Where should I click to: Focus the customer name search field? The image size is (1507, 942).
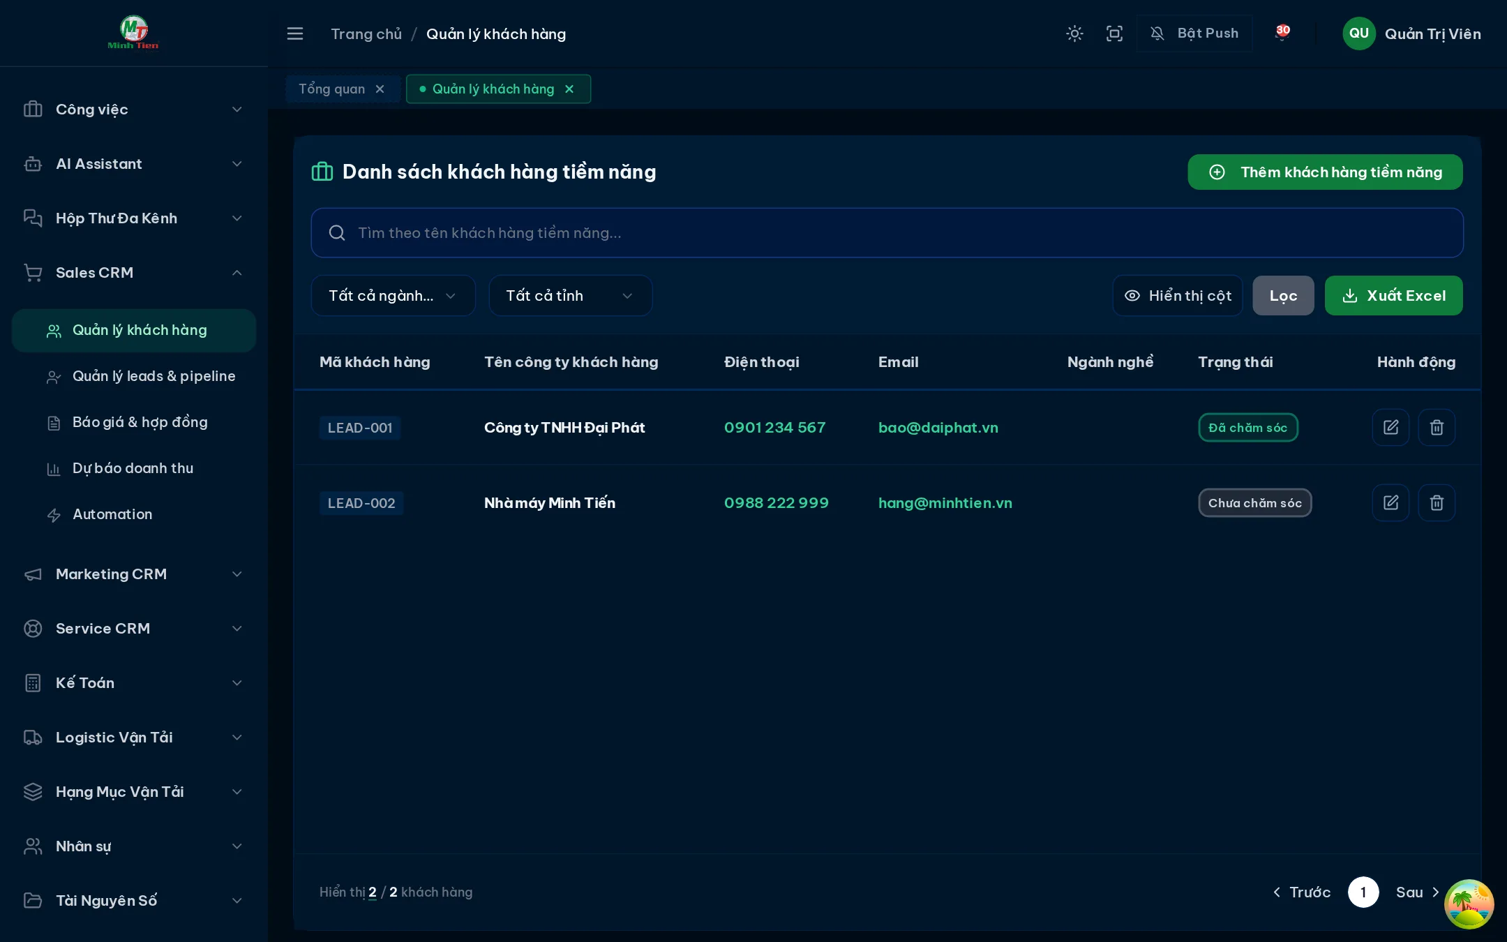click(x=887, y=233)
